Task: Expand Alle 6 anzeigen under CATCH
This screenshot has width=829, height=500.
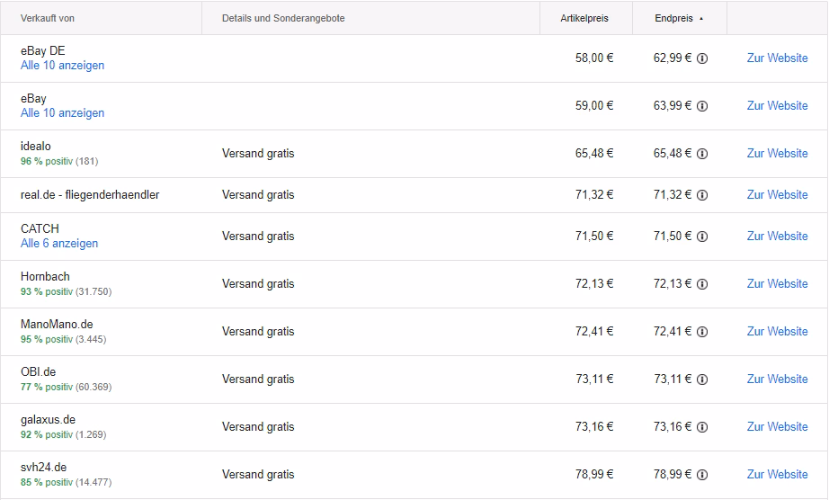Action: (59, 243)
